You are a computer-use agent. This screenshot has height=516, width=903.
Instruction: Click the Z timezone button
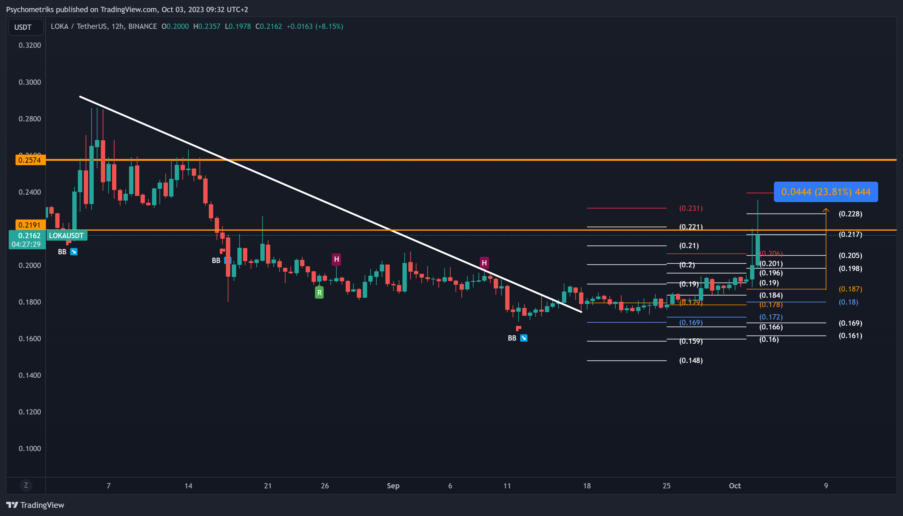tap(26, 486)
